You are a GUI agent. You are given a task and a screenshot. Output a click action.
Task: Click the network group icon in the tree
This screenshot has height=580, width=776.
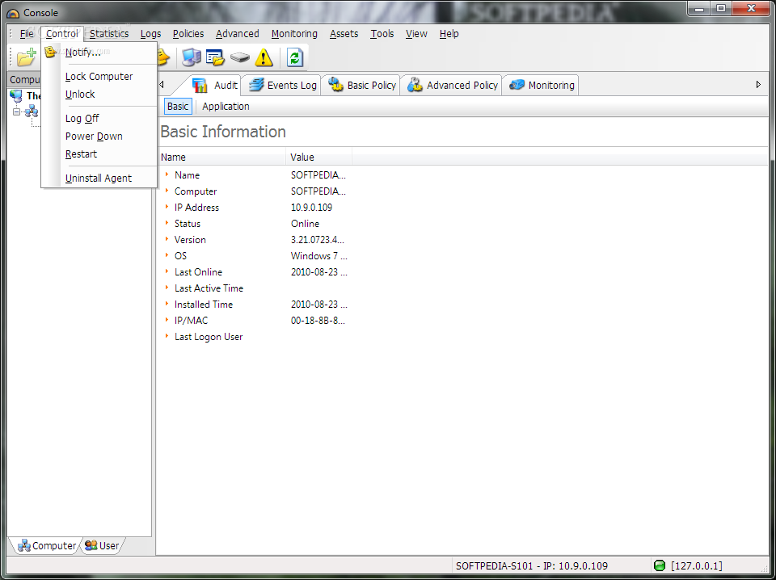click(32, 111)
